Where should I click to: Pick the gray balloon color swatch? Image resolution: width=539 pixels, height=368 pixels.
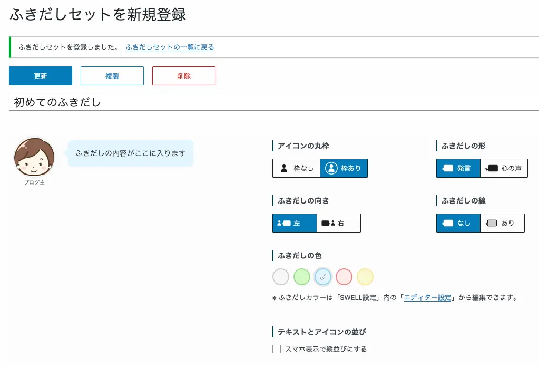click(281, 277)
